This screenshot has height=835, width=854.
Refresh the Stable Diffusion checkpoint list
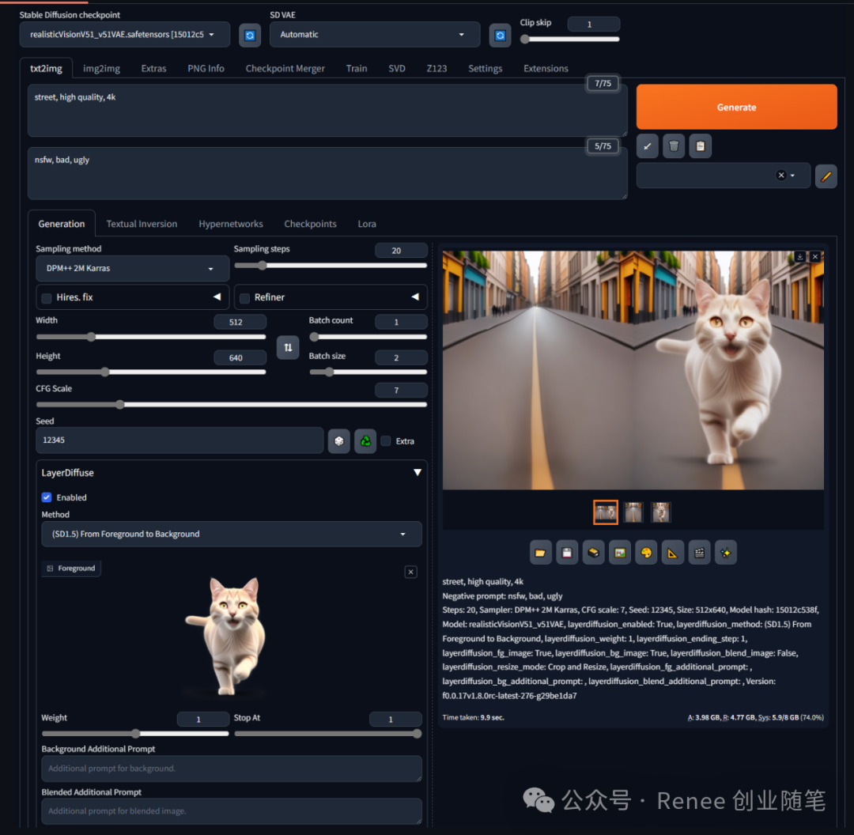250,35
